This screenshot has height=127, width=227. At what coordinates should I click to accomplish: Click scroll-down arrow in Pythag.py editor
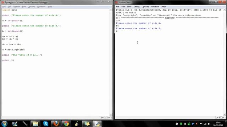point(111,114)
